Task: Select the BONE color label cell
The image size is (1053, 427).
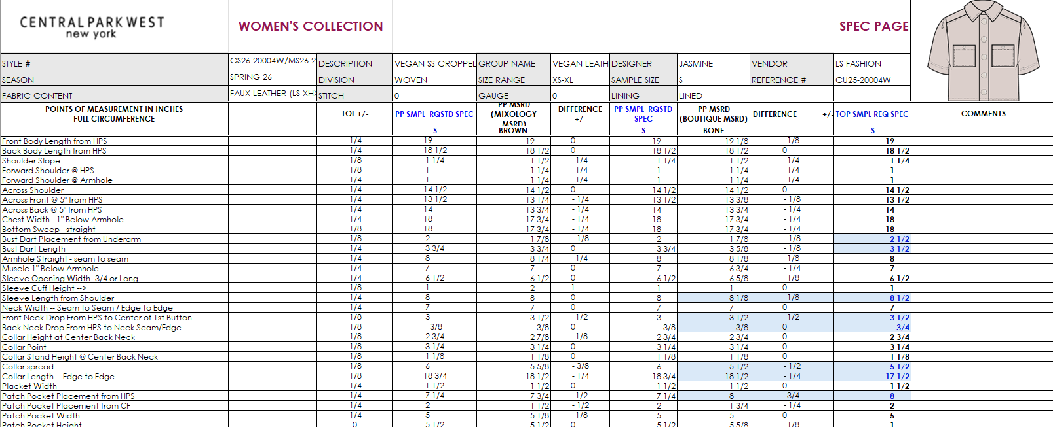Action: point(714,131)
